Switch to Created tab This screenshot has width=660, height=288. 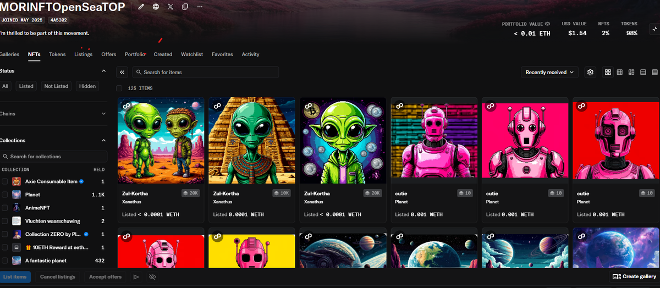163,54
